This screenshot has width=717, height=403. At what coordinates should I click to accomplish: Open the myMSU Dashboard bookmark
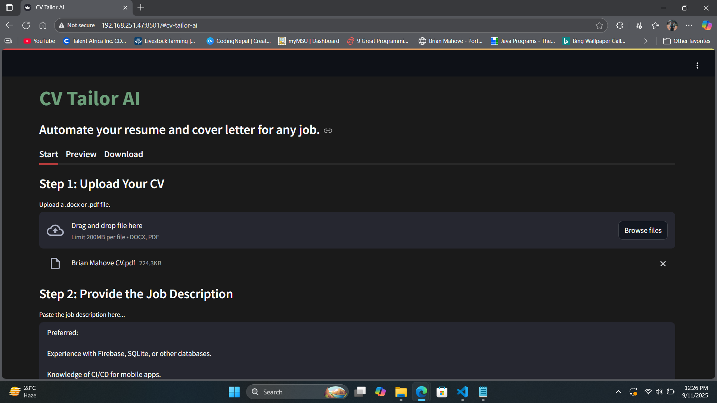coord(309,41)
